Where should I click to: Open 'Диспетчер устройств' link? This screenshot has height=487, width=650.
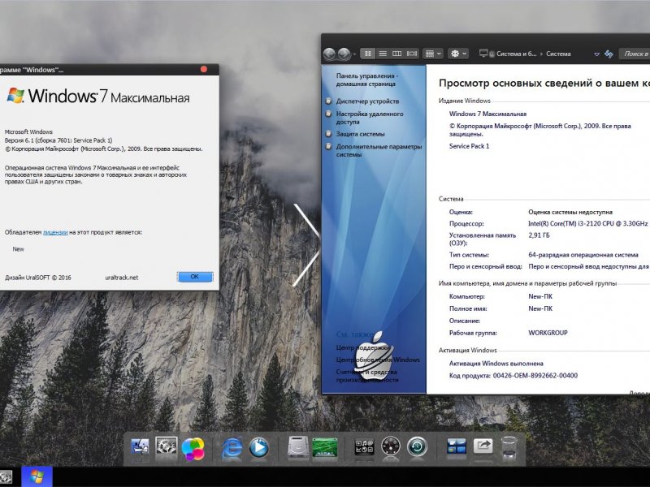(367, 101)
